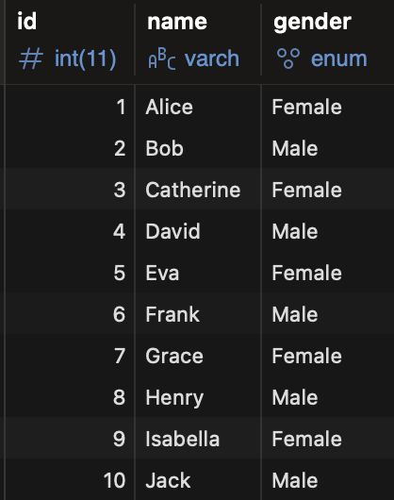Viewport: 394px width, 500px height.
Task: Click the hash icon for int(11) type
Action: [31, 59]
